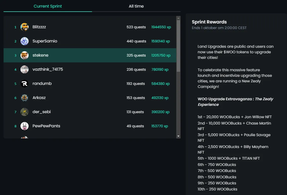
Task: Click the PewPewPants username
Action: pyautogui.click(x=46, y=126)
